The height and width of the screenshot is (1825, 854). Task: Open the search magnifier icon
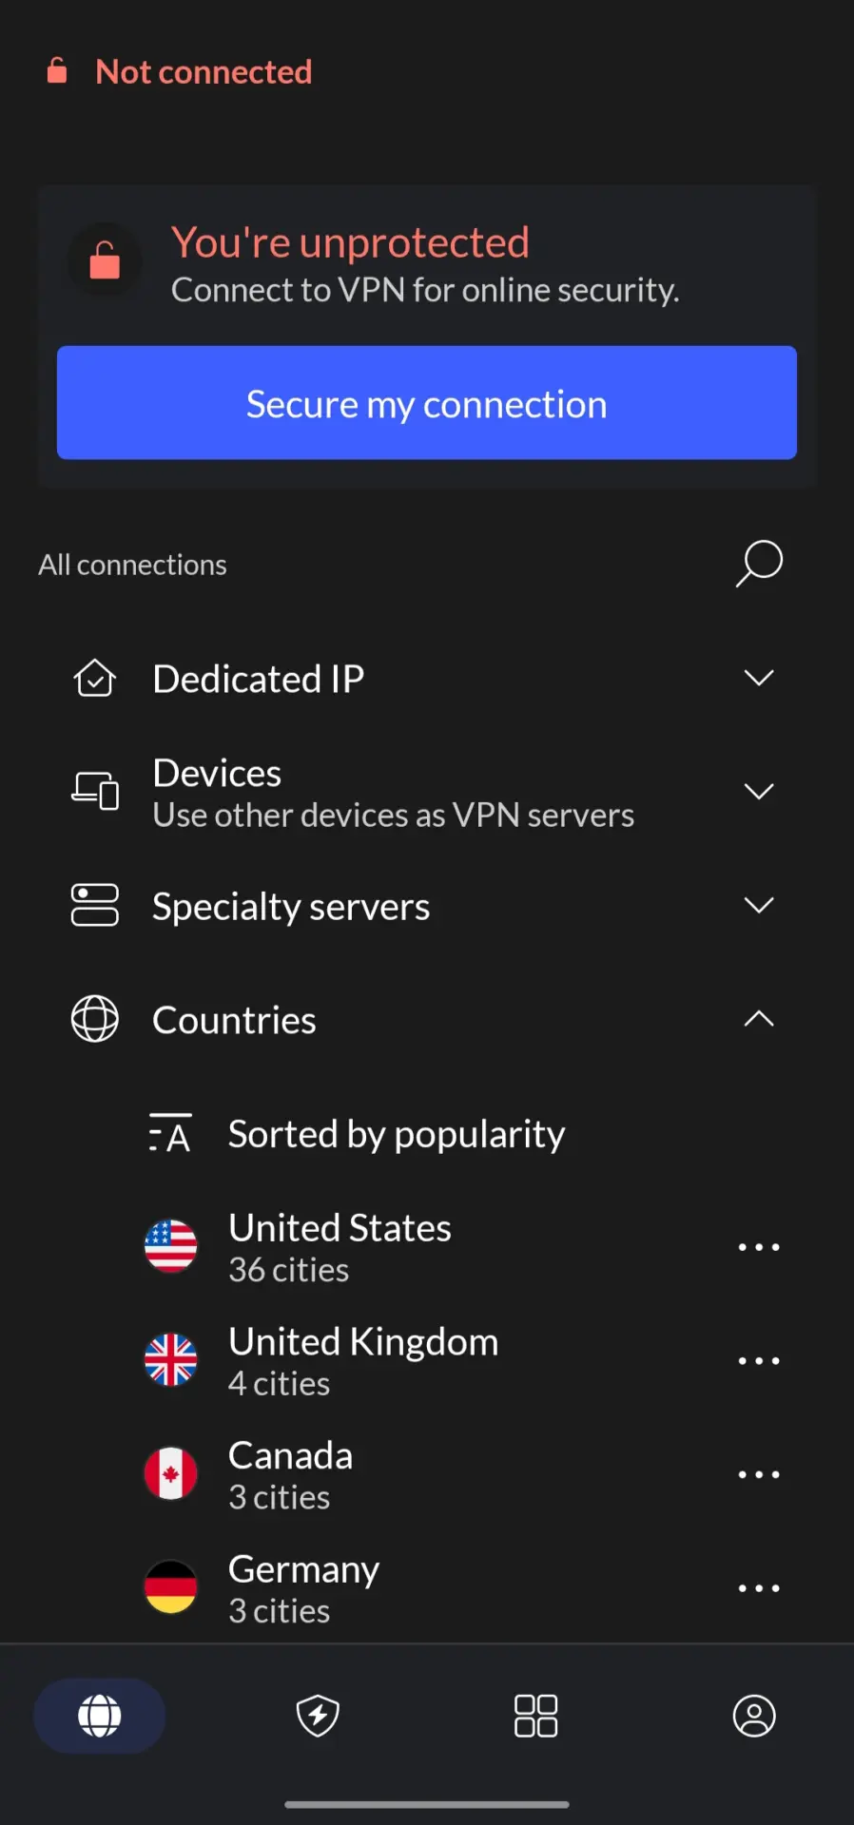[759, 564]
